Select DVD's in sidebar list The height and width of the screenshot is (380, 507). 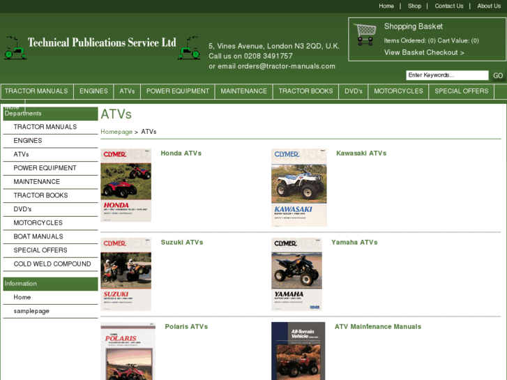[x=22, y=209]
